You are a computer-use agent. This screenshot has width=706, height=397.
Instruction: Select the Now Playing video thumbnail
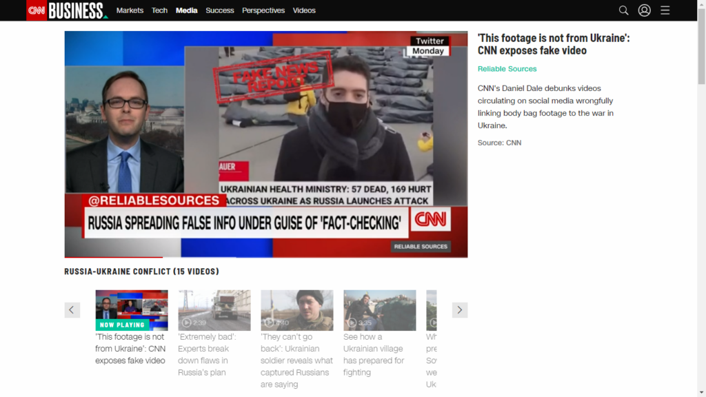tap(132, 310)
